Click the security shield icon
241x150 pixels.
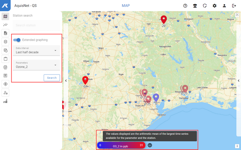click(205, 6)
